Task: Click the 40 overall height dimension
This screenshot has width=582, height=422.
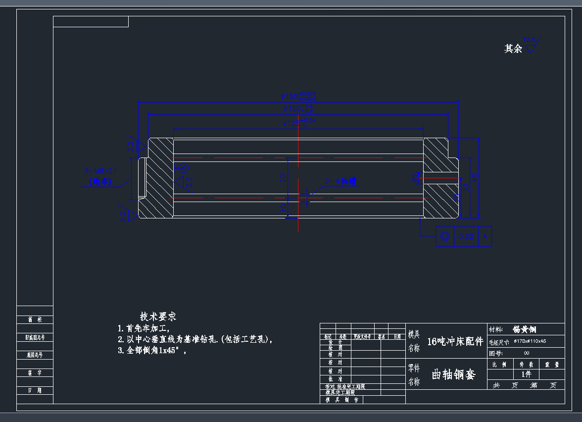Action: pyautogui.click(x=474, y=177)
